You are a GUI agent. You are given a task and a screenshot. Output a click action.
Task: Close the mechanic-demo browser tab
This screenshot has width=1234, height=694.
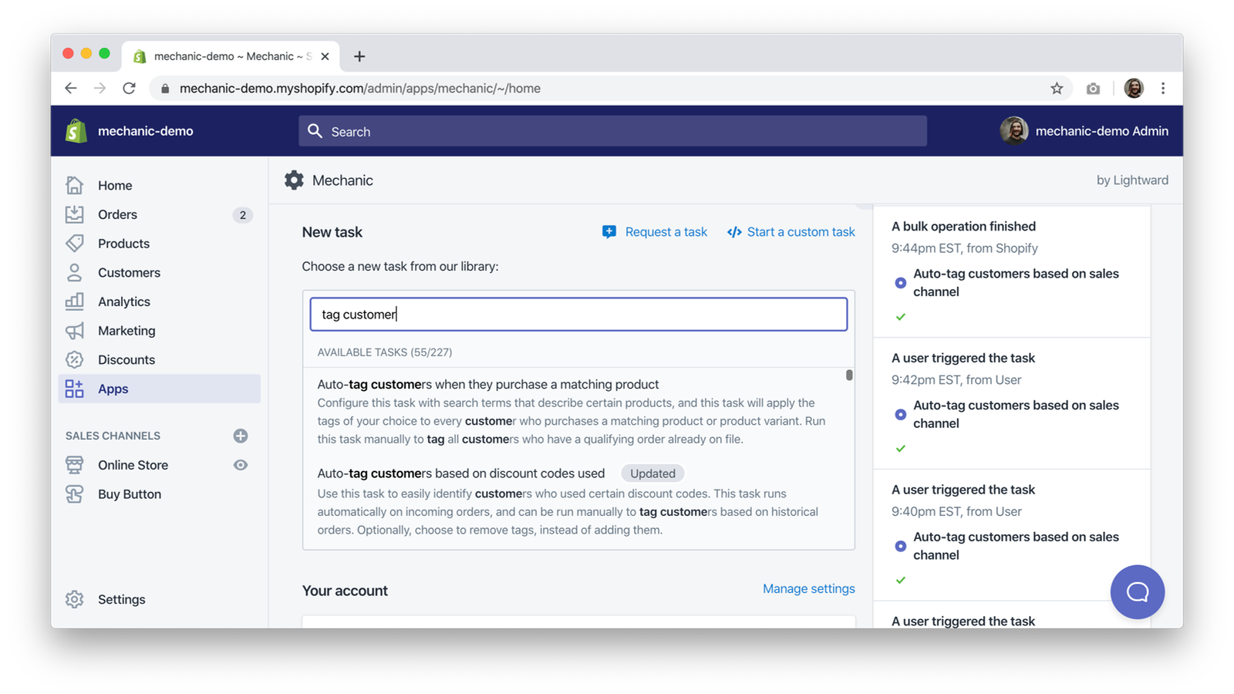click(325, 56)
